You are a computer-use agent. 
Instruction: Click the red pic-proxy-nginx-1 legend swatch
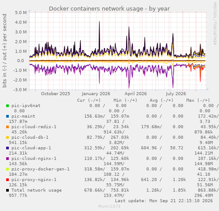7,180
